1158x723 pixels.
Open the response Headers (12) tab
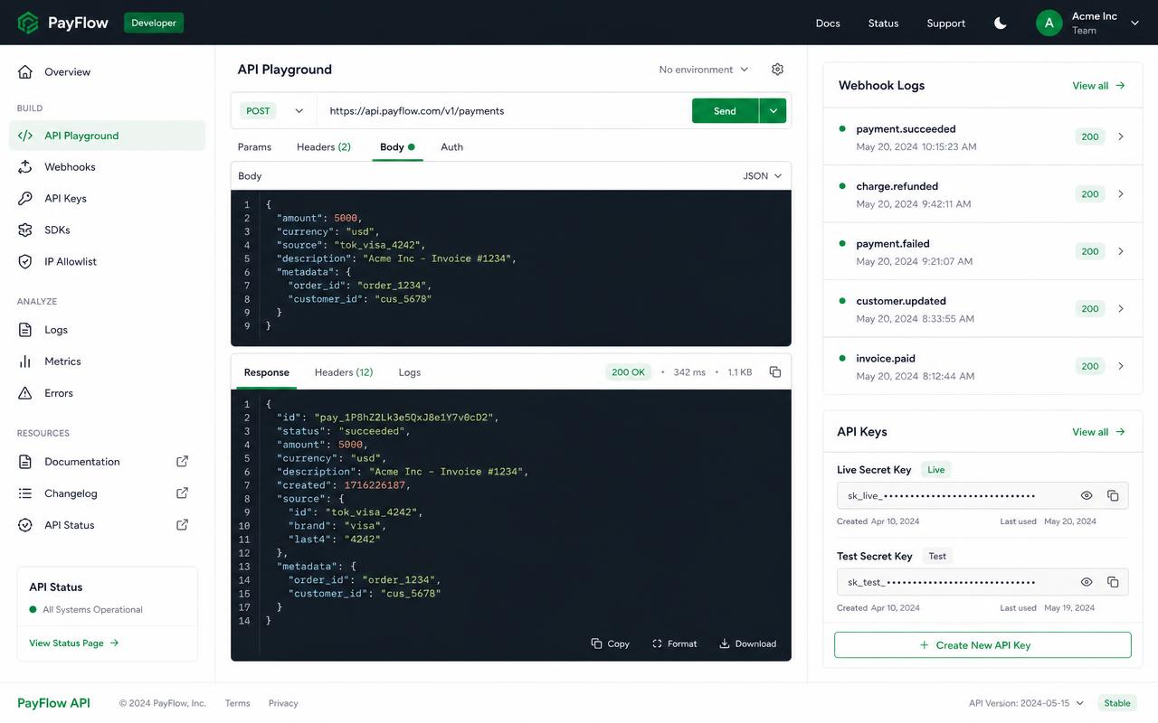[344, 372]
